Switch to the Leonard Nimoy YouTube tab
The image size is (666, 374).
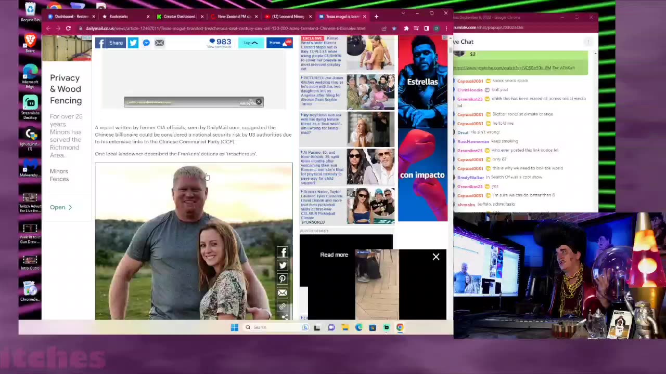coord(287,17)
